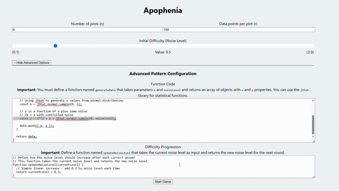Click the 'Value: 0.5' slider readout

point(163,52)
